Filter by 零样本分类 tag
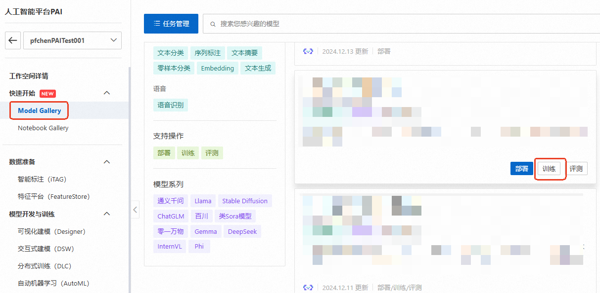Screen dimensions: 600x293 pyautogui.click(x=174, y=68)
